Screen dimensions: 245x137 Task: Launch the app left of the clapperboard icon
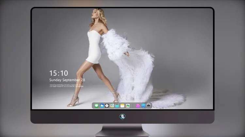[112, 106]
